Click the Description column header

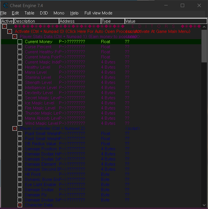coord(36,21)
